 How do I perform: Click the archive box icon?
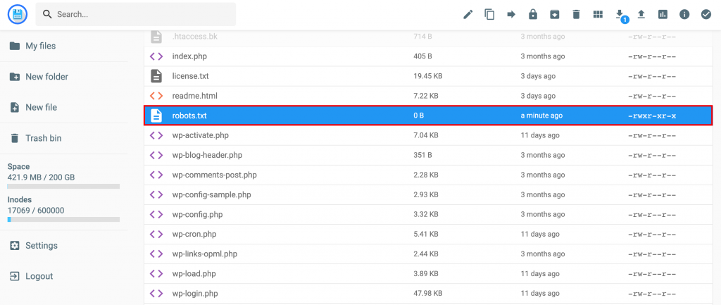point(555,14)
